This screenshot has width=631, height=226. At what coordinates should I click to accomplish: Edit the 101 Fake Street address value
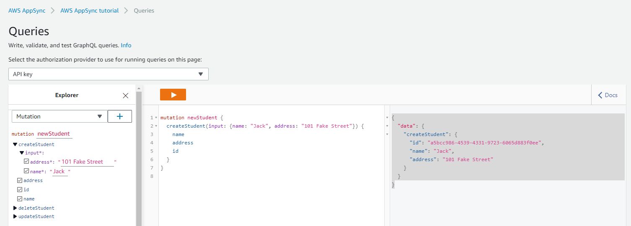(x=87, y=162)
